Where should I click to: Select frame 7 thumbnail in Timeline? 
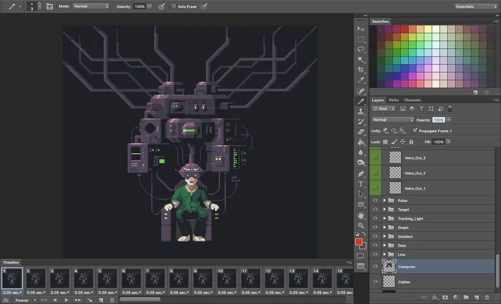155,278
